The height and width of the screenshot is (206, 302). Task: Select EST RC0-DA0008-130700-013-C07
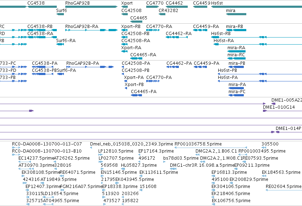(47, 144)
